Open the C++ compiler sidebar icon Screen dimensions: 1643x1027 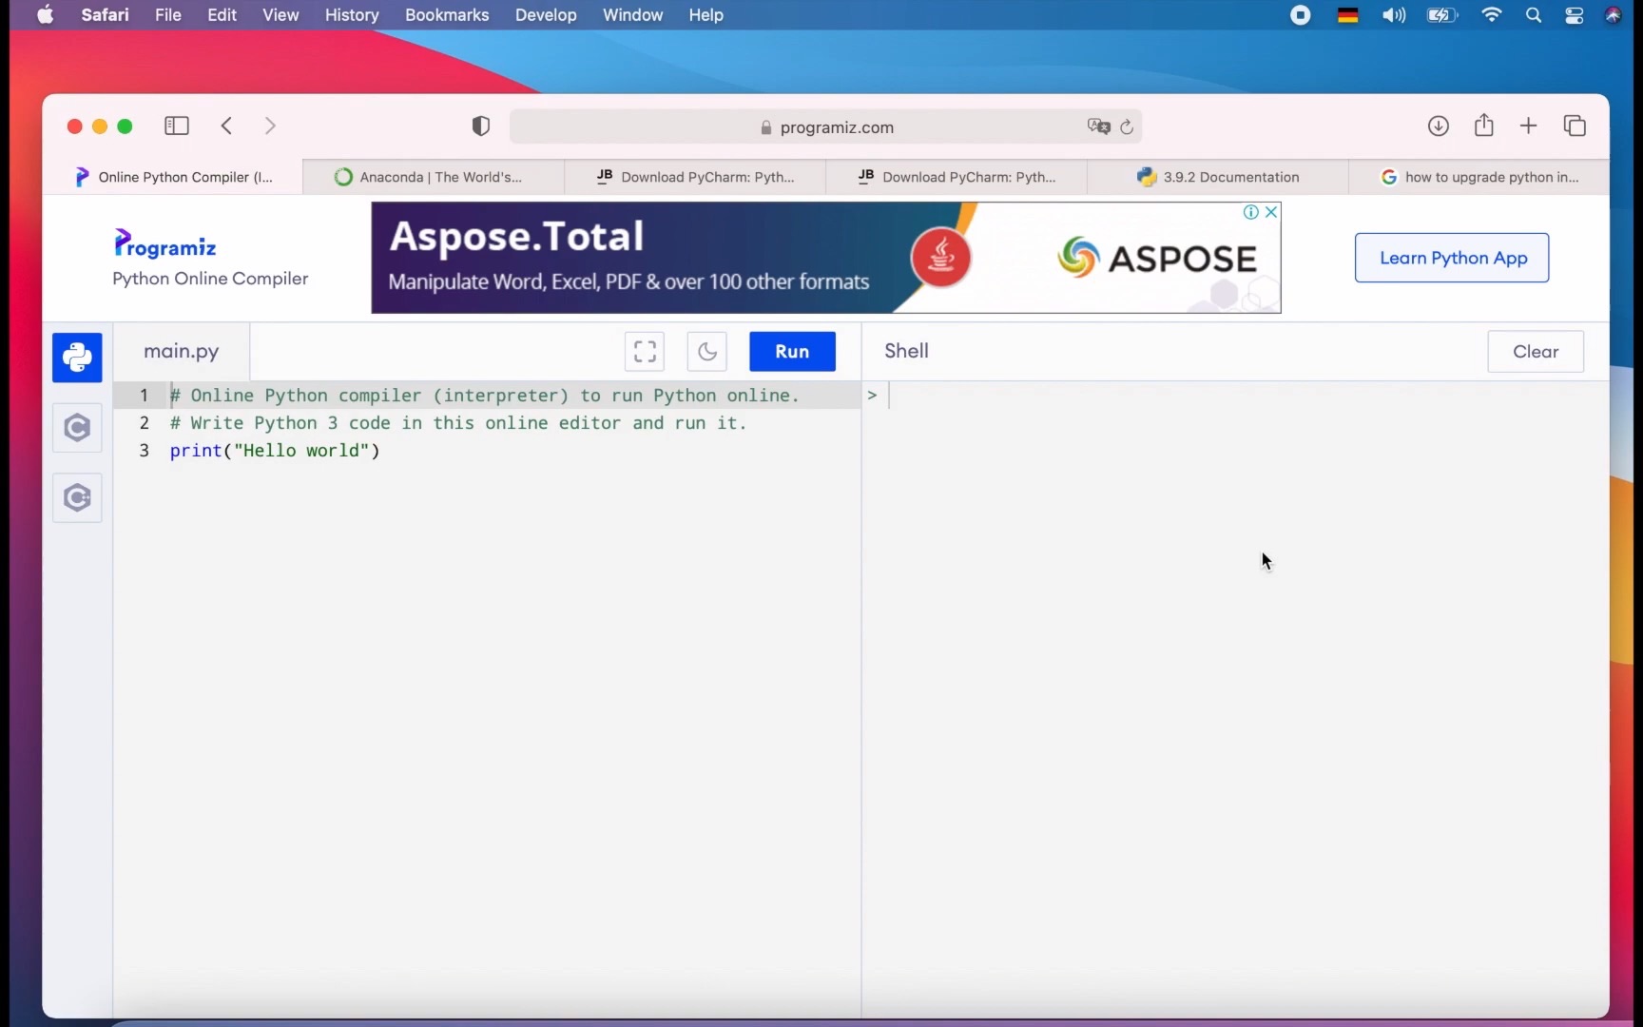(77, 498)
